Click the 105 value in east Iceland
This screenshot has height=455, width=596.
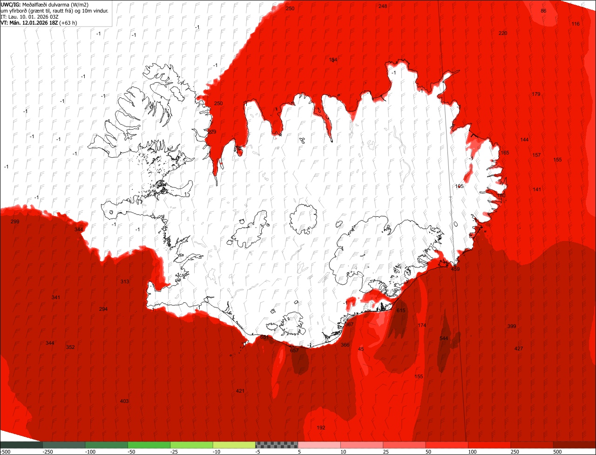[459, 186]
